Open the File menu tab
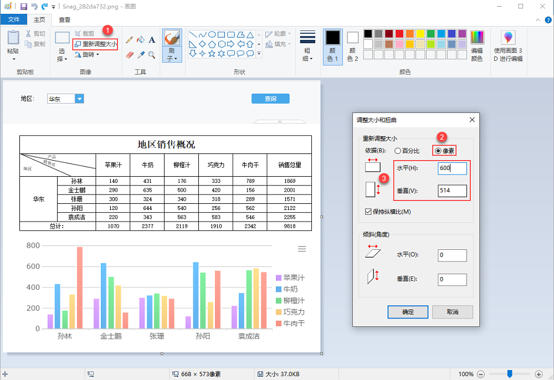This screenshot has width=554, height=380. pos(14,19)
